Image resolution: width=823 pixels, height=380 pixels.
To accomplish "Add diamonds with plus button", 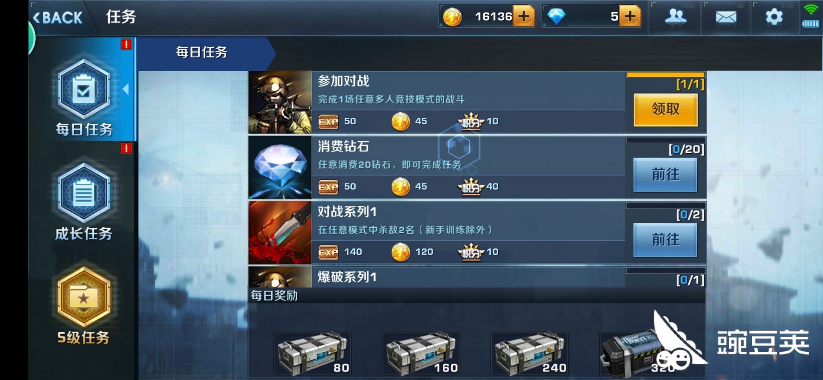I will [630, 16].
